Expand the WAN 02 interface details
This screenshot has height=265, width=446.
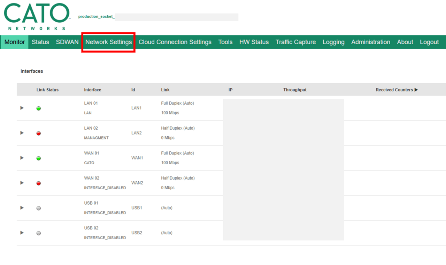click(x=22, y=183)
